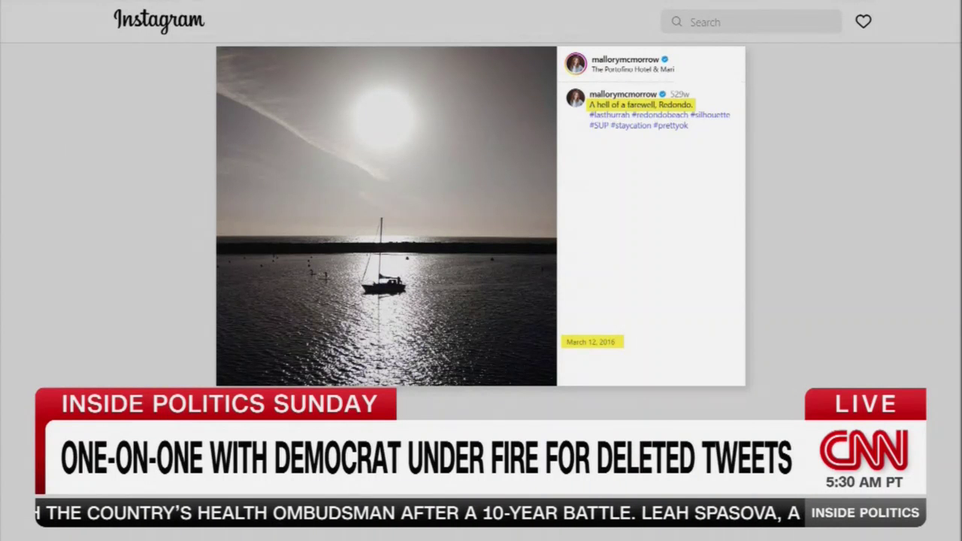This screenshot has height=541, width=962.
Task: Click the scrolling health ombudsman ticker text
Action: pyautogui.click(x=419, y=513)
